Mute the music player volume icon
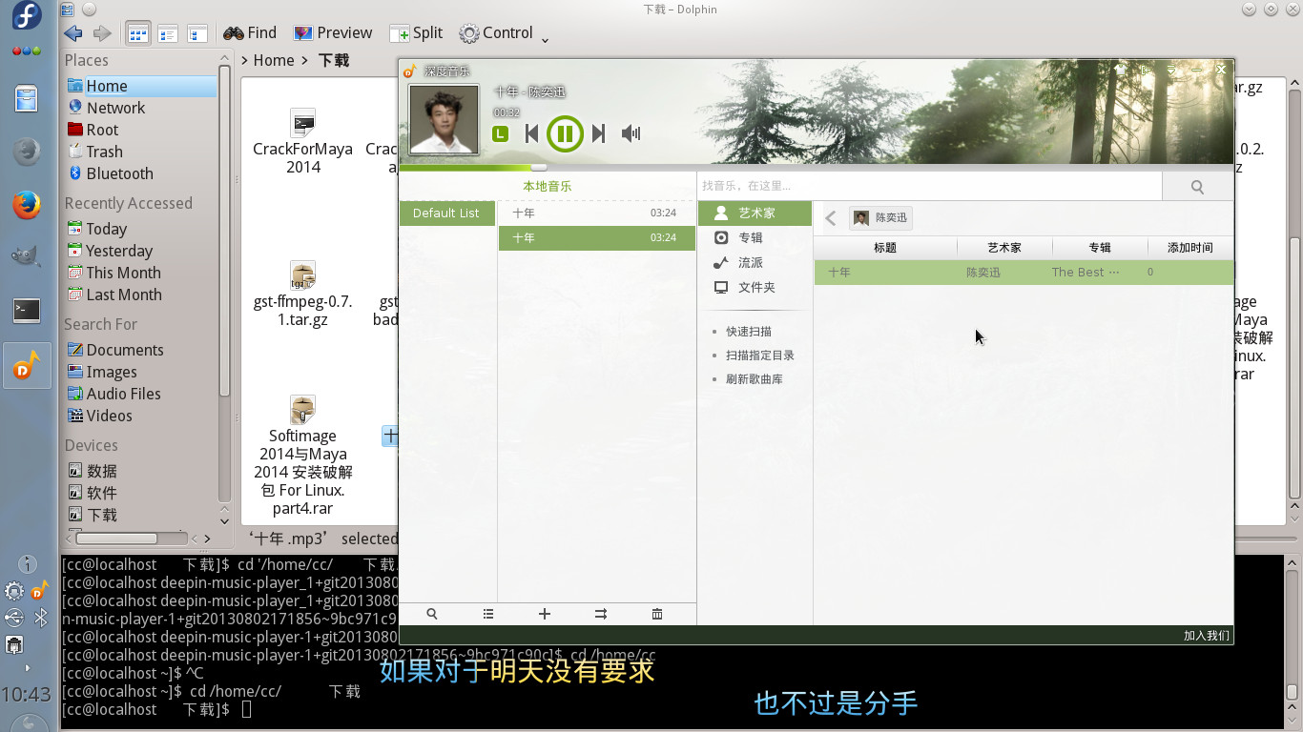The height and width of the screenshot is (732, 1303). pyautogui.click(x=631, y=133)
